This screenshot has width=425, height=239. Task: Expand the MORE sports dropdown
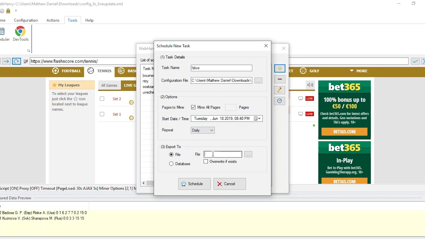pos(359,71)
